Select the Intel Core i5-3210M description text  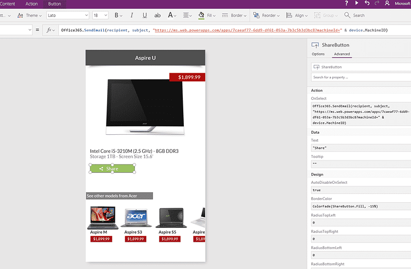point(134,151)
